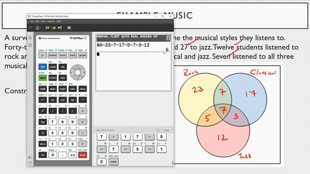The height and width of the screenshot is (174, 310).
Task: Click the trace key on calculator
Action: click(73, 55)
